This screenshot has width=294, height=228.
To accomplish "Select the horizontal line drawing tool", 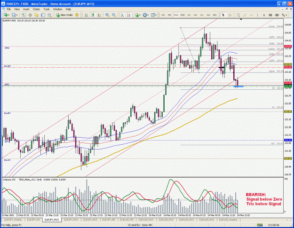I will tap(251, 15).
